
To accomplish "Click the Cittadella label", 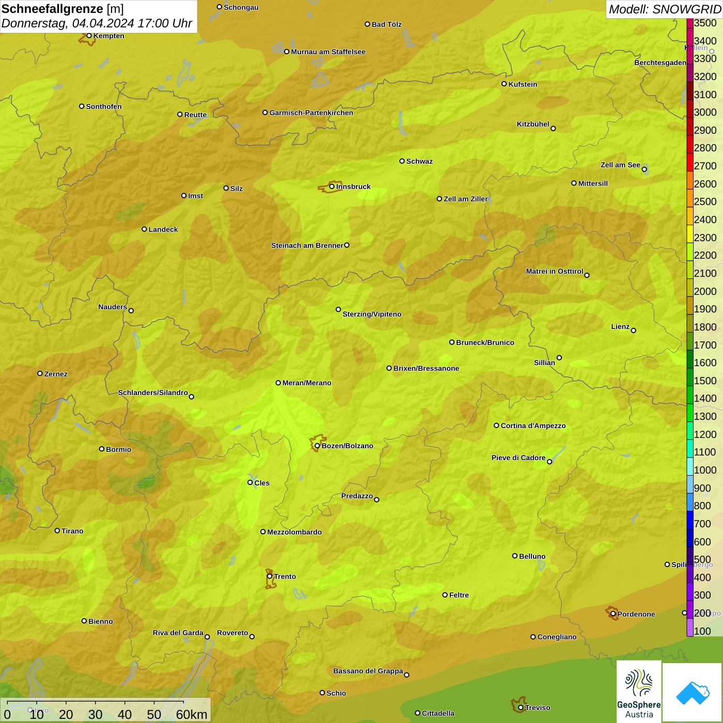I will (438, 713).
